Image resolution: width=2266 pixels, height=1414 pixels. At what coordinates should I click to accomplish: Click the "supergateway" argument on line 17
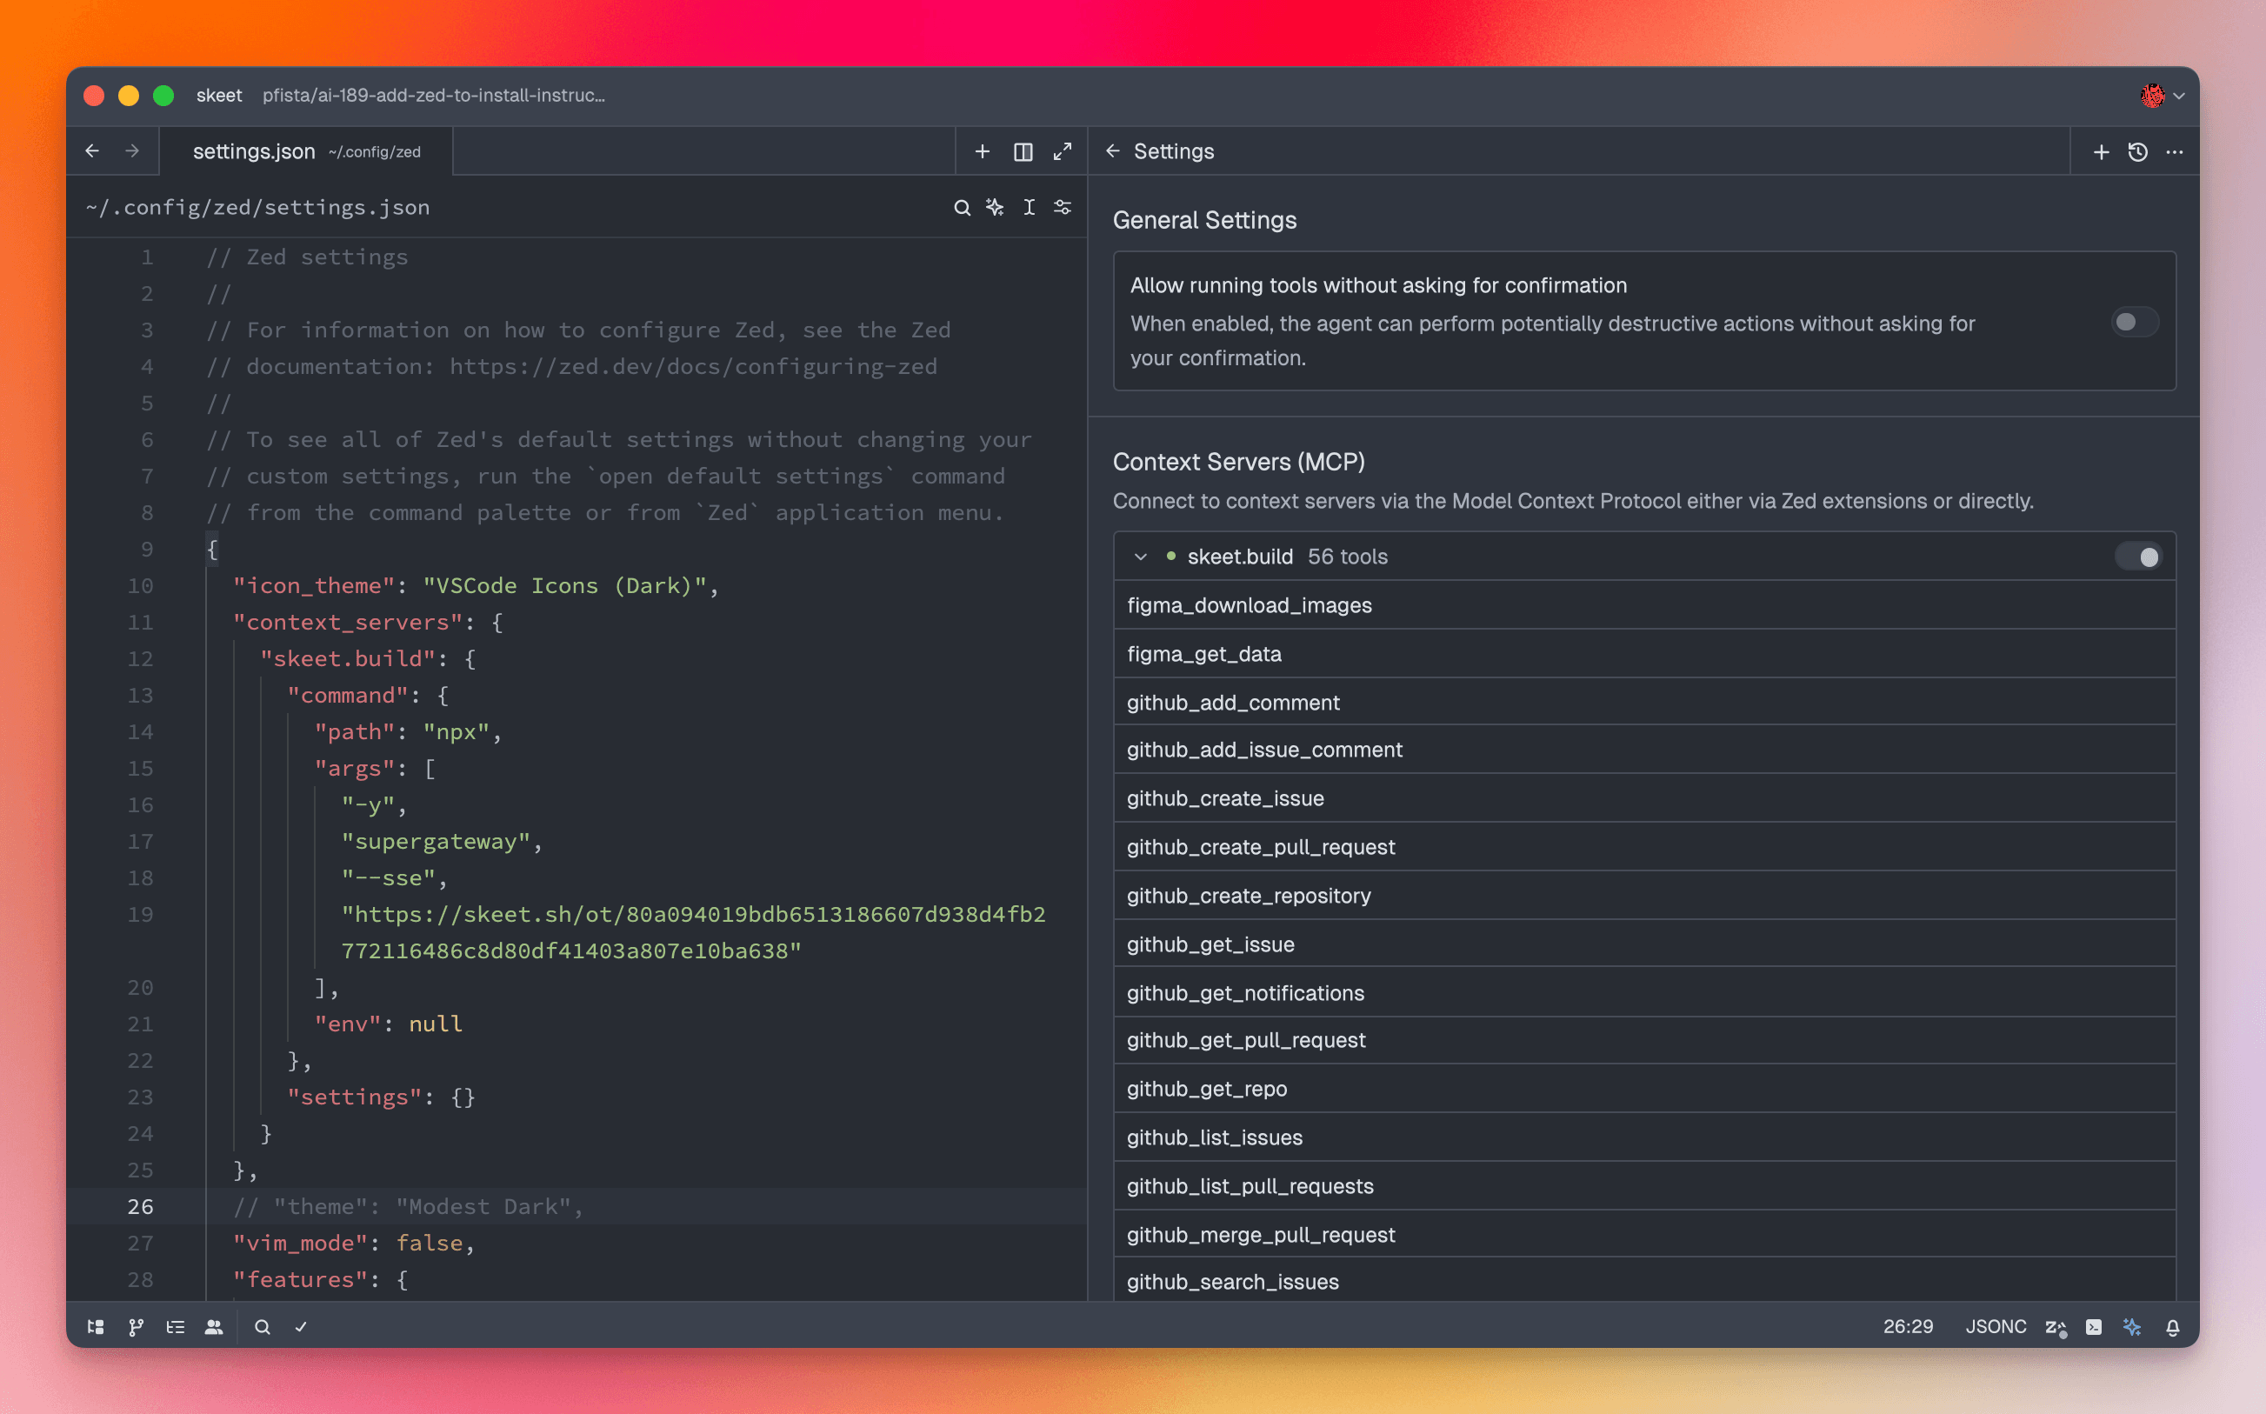point(436,842)
